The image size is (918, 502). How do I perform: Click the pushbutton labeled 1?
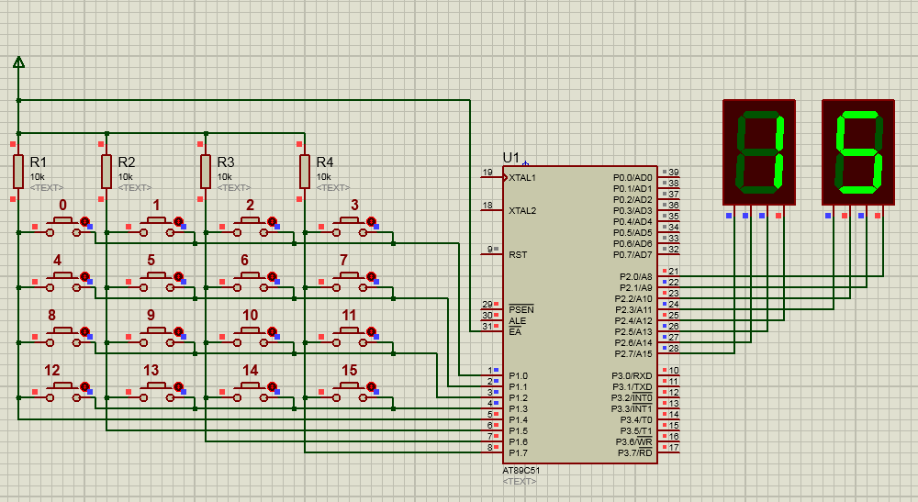point(156,227)
